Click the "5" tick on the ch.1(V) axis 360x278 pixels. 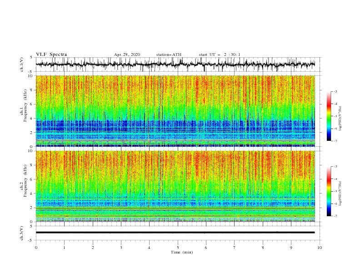(x=31, y=58)
